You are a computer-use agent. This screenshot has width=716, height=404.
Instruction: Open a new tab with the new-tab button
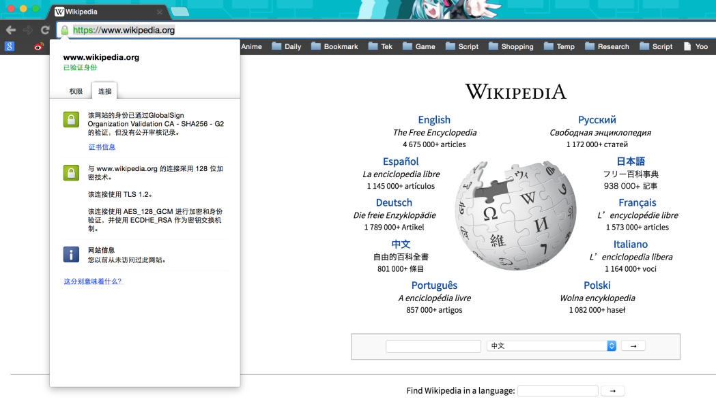coord(180,12)
